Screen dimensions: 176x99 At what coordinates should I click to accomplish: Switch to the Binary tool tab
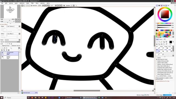pos(161,39)
